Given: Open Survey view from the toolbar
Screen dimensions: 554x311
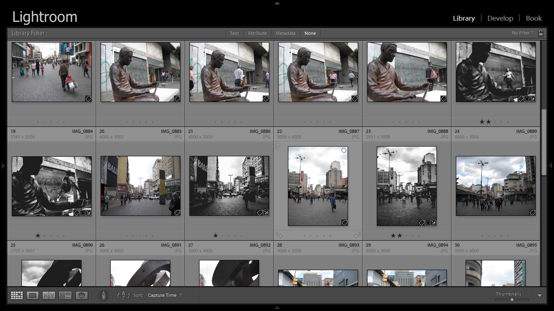Looking at the screenshot, I should coord(65,296).
